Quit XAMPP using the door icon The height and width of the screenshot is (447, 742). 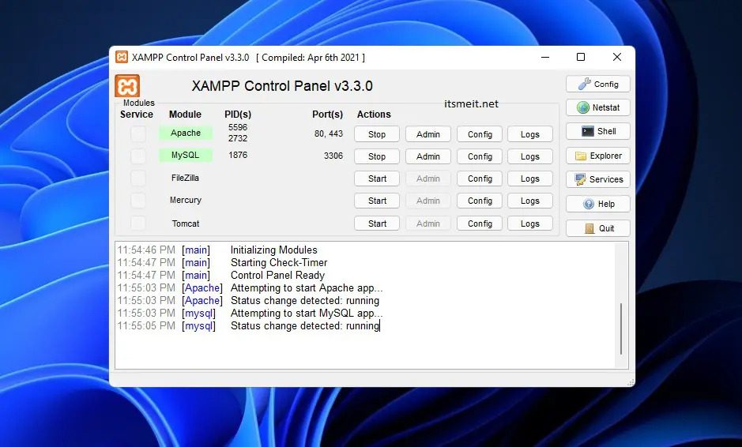pos(589,228)
